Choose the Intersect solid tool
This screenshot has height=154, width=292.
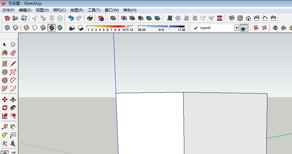124,18
